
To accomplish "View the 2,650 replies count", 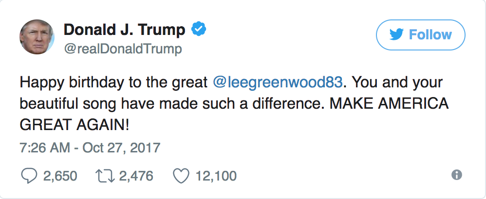I will [60, 176].
